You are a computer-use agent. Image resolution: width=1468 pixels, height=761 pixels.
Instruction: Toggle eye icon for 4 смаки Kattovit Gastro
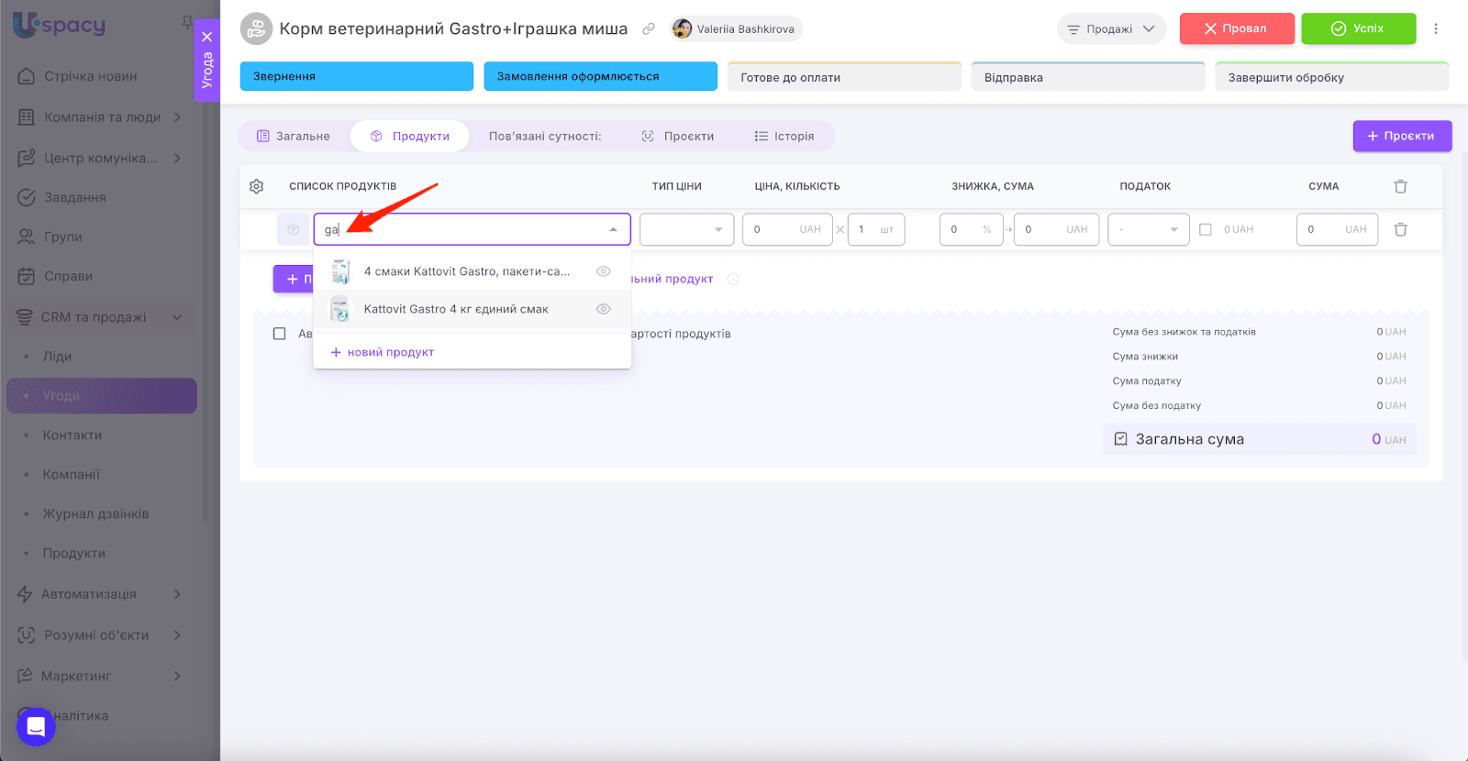pyautogui.click(x=603, y=271)
